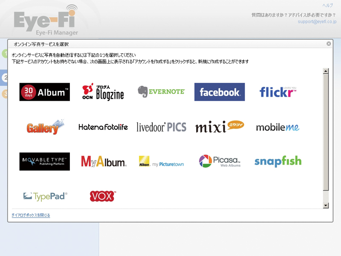Choose the Hatena Fotolife service
Screen dimensions: 341x256
[x=102, y=127]
